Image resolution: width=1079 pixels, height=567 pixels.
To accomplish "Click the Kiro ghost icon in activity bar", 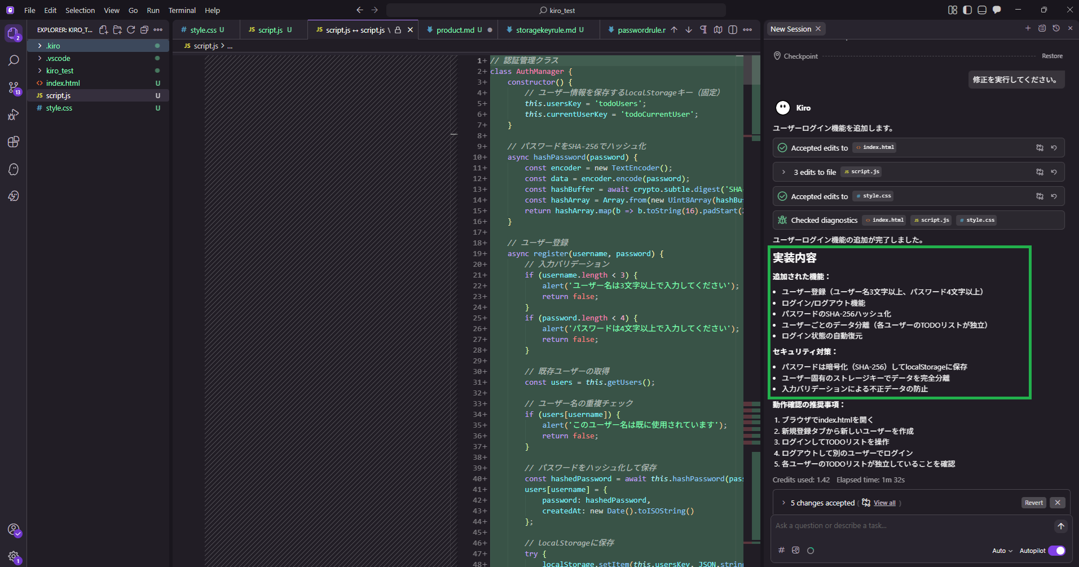I will [x=14, y=169].
